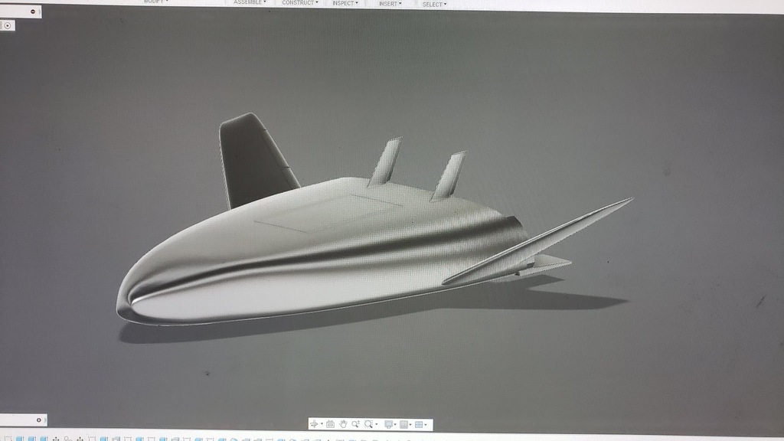Open the Display Settings icon

pos(389,423)
